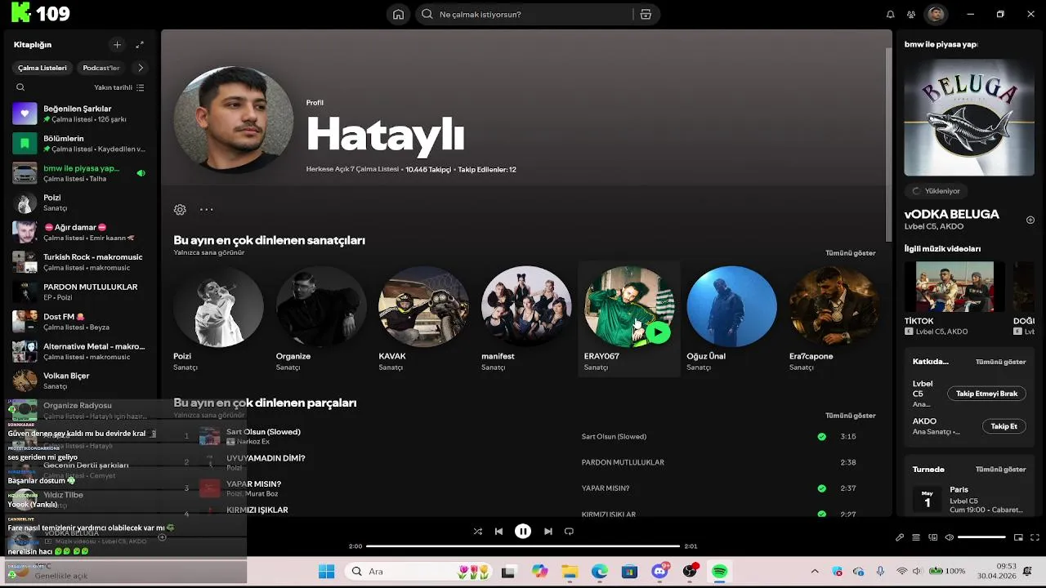Open the Windows Start menu

coord(326,572)
